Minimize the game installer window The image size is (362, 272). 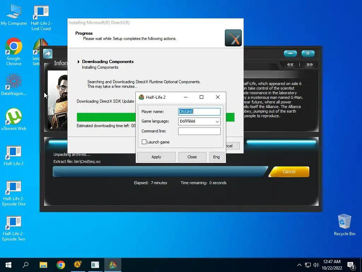click(x=290, y=54)
